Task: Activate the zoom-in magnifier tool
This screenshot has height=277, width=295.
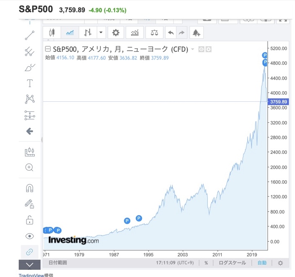Action: point(29,167)
